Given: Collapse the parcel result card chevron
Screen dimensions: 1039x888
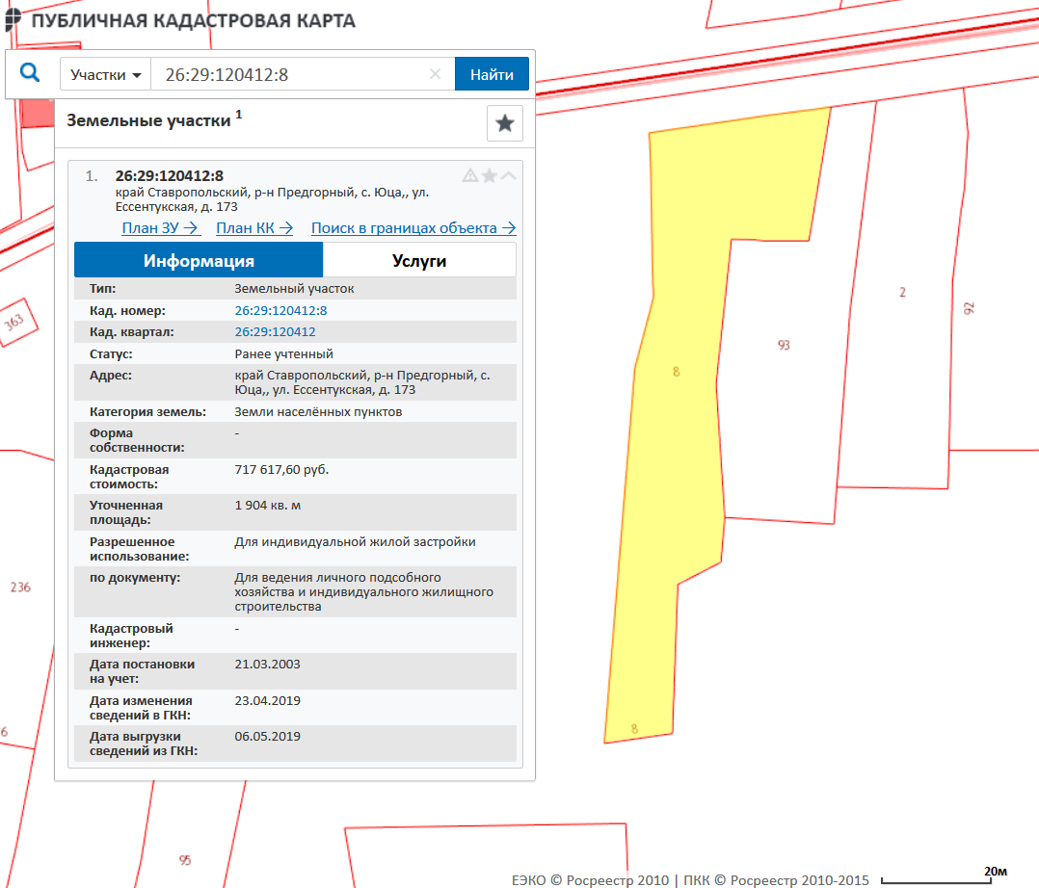Looking at the screenshot, I should 509,175.
